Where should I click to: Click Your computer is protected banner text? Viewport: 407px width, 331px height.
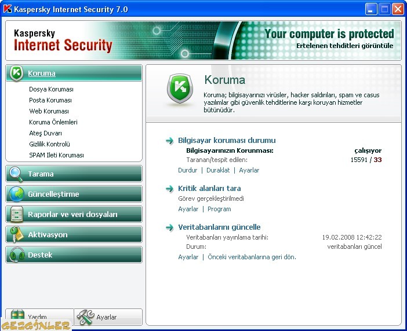(329, 34)
